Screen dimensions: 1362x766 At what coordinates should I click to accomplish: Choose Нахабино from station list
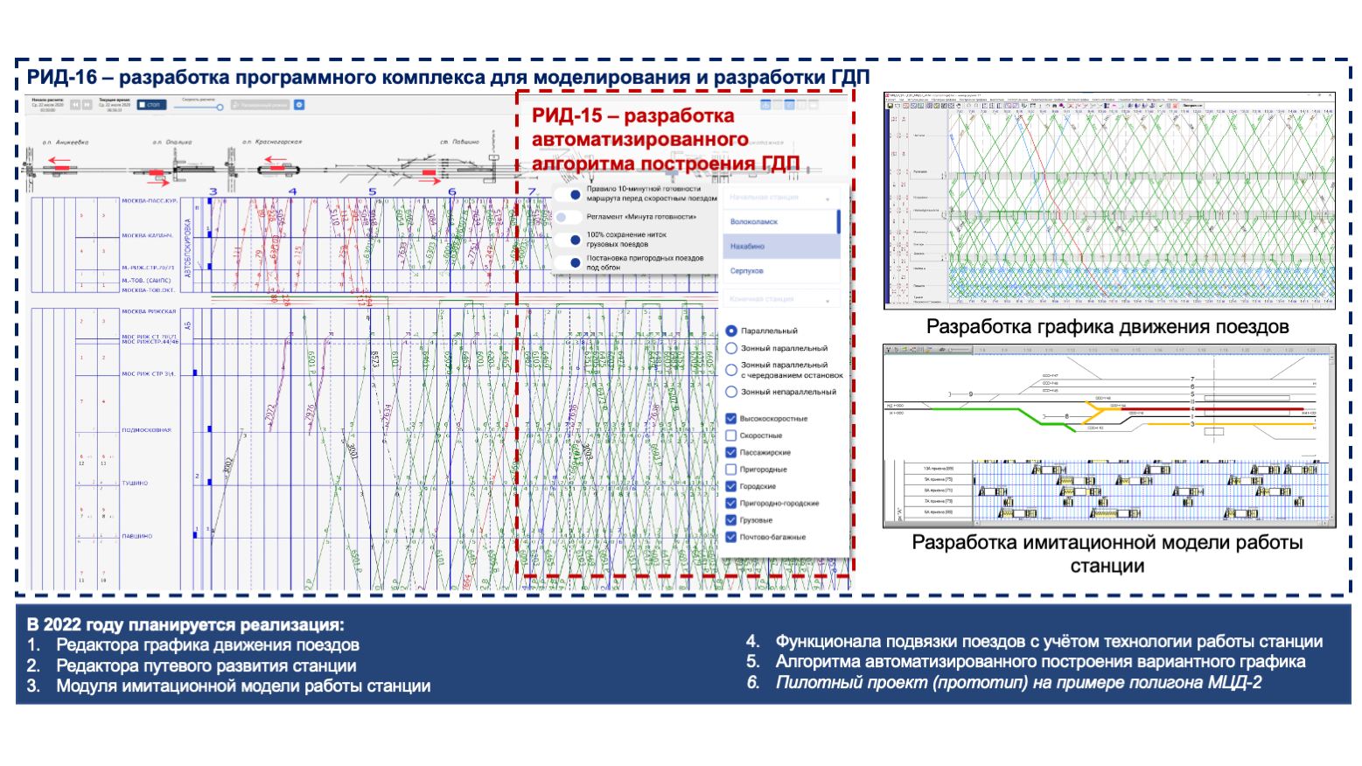point(780,247)
